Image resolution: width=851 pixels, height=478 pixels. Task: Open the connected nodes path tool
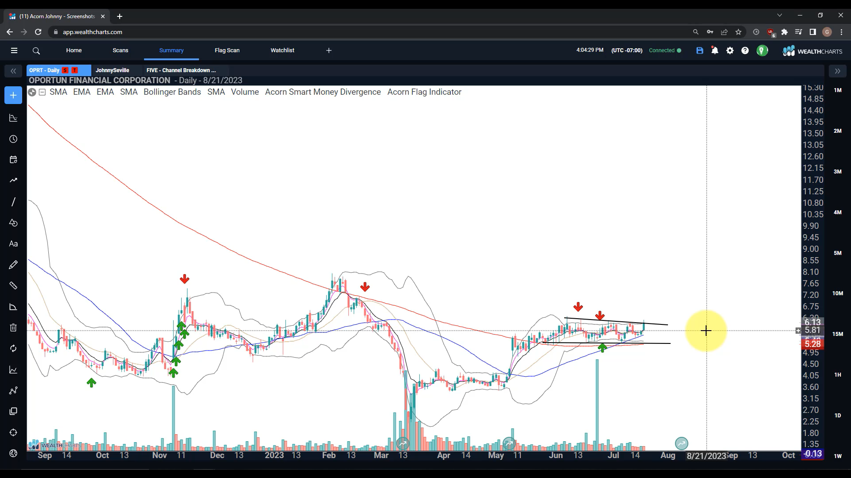(x=13, y=390)
